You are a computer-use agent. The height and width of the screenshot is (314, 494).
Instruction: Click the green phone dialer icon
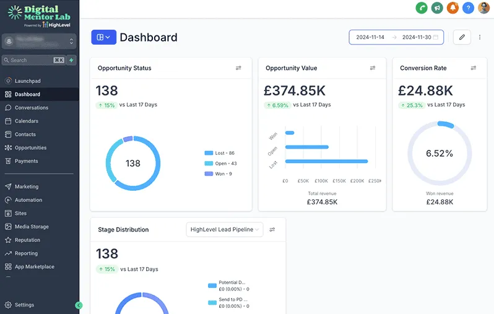(421, 8)
